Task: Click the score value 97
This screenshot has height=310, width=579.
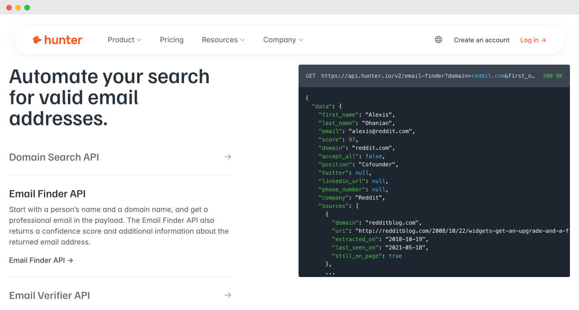Action: click(351, 140)
